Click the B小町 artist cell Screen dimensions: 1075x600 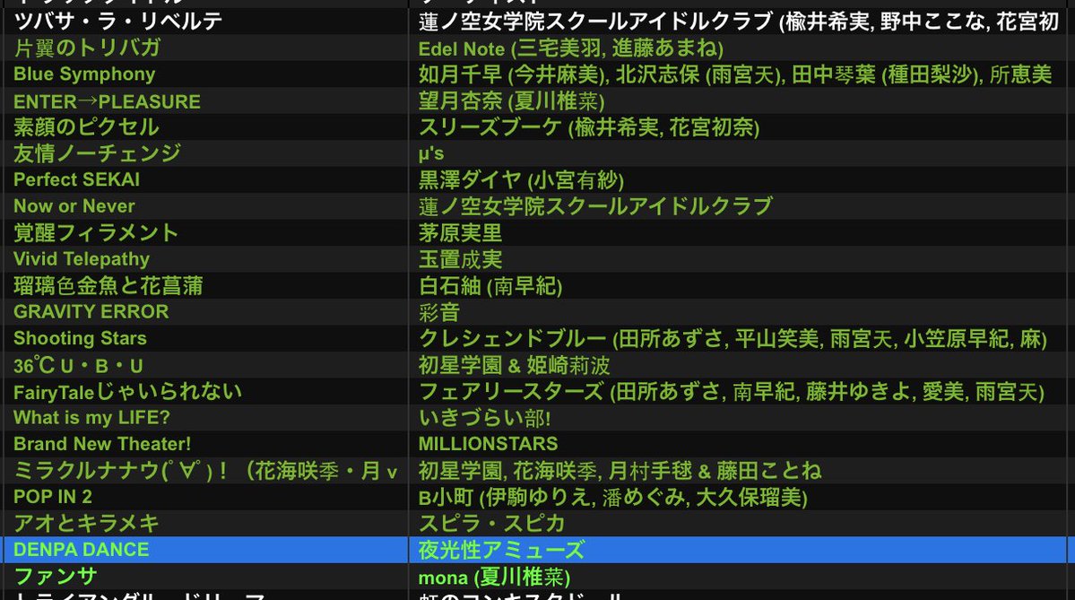tap(613, 497)
